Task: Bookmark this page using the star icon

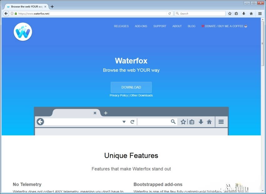Action: click(229, 13)
